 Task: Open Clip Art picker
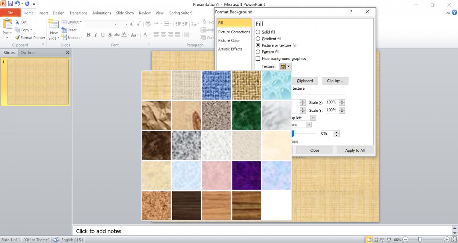pyautogui.click(x=335, y=80)
